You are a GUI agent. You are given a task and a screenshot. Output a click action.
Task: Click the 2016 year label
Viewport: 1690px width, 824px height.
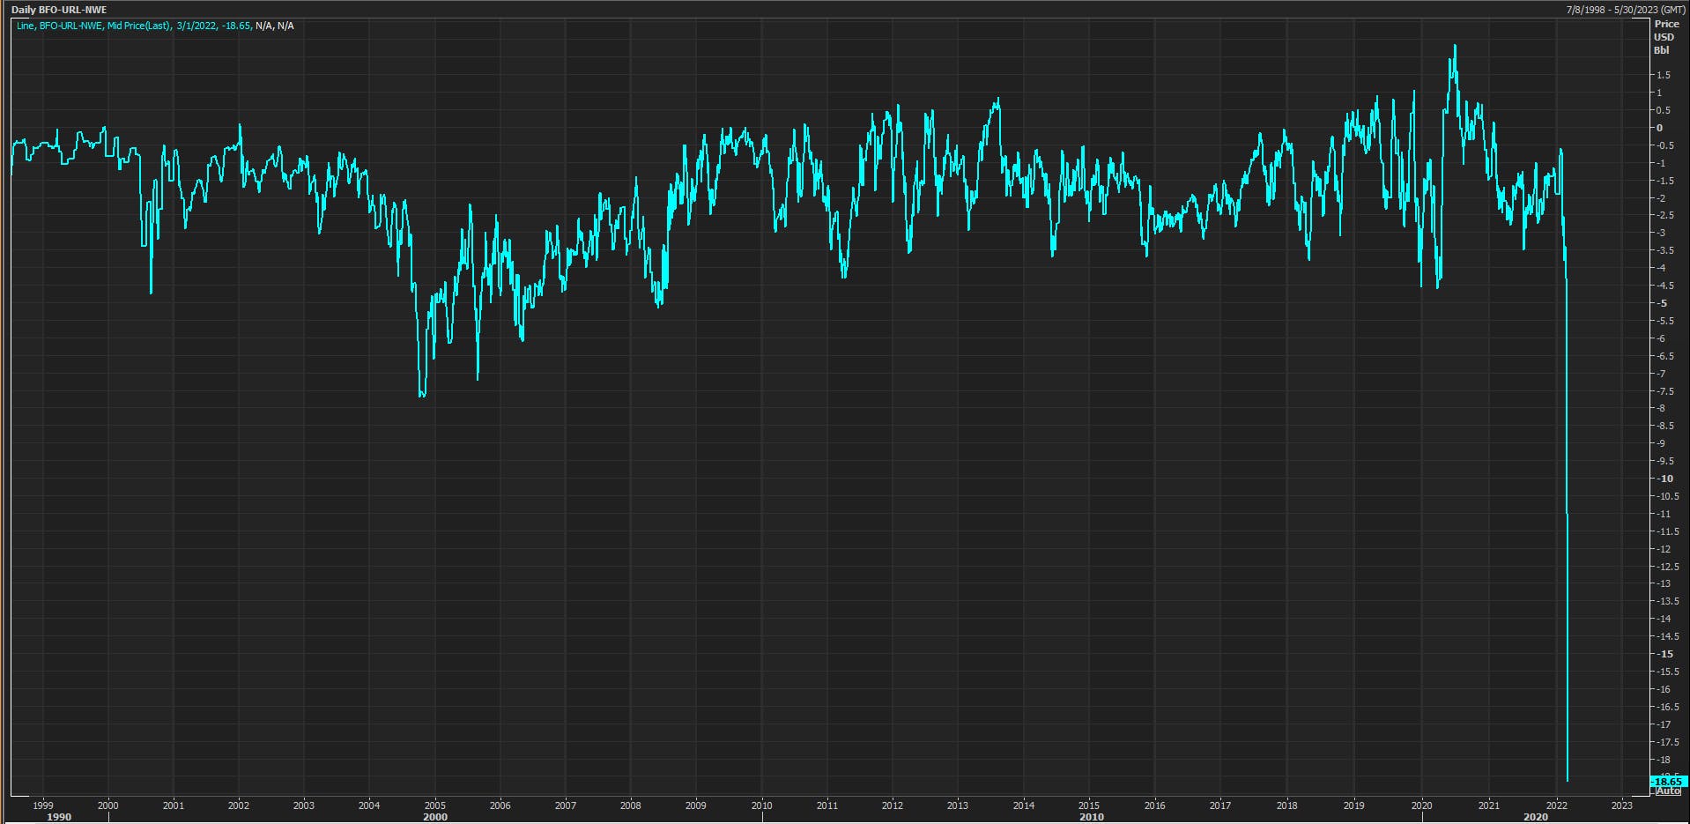(x=1154, y=805)
